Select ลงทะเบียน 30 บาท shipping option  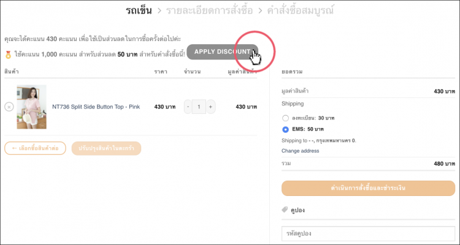285,118
